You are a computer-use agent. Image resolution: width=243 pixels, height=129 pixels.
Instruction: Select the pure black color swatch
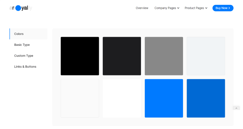[x=80, y=56]
